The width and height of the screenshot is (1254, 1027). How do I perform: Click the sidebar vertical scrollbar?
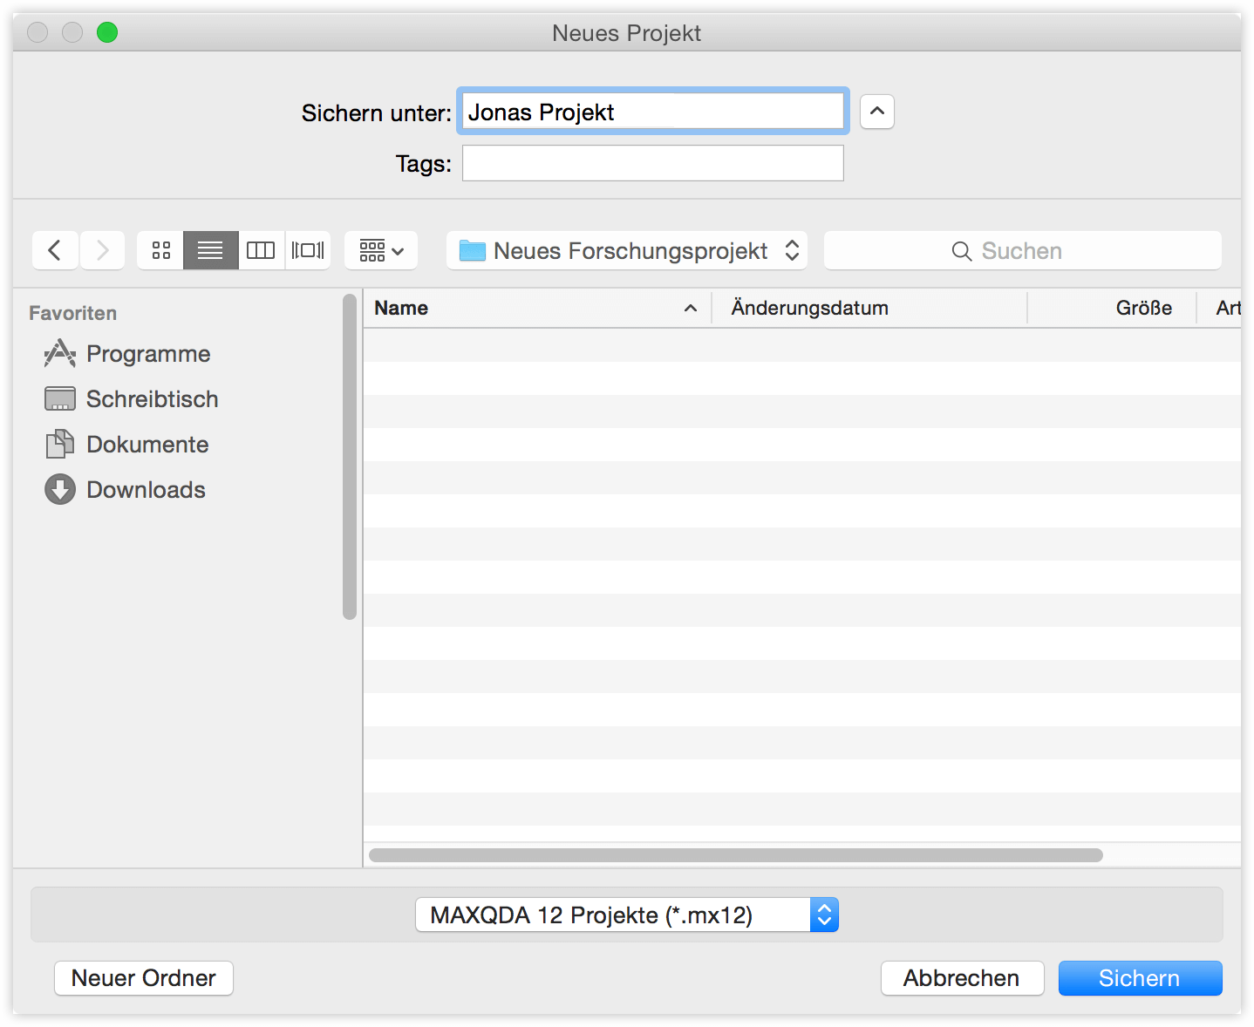click(x=350, y=457)
